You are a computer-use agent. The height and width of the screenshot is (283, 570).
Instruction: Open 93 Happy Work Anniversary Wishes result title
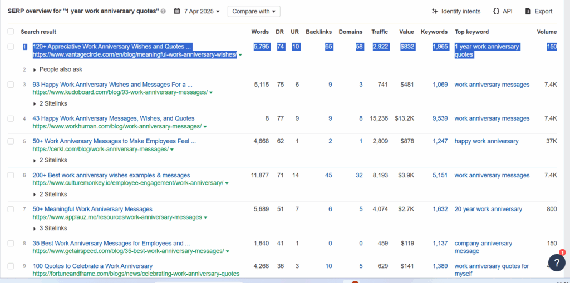click(x=112, y=85)
